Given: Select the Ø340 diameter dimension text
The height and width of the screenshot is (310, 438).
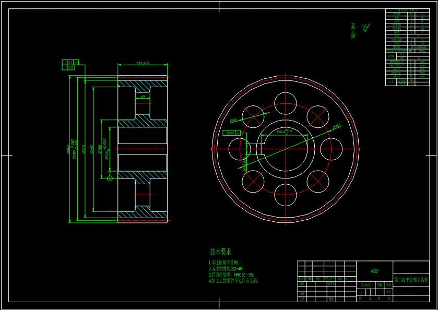Looking at the screenshot, I should pyautogui.click(x=91, y=149).
